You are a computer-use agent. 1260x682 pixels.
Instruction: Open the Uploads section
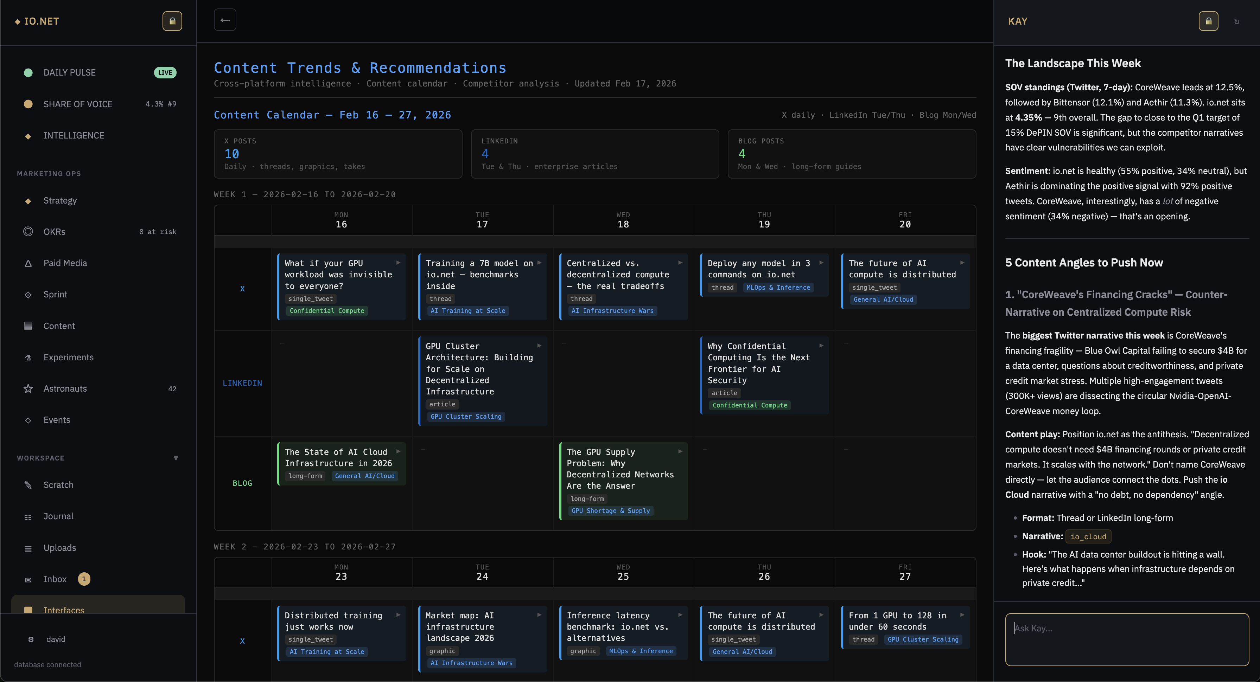click(x=60, y=548)
